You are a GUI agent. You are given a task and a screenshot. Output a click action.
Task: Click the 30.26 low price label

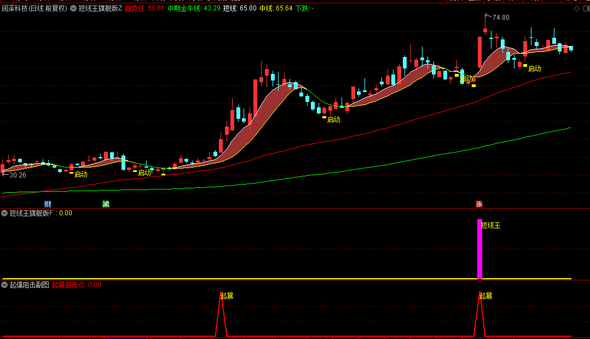[18, 175]
